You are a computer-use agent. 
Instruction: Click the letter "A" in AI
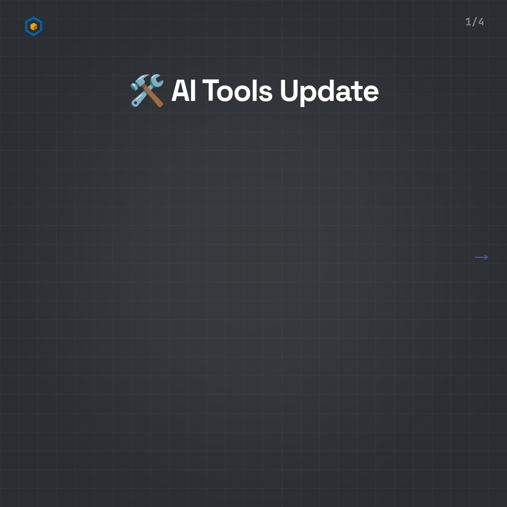(181, 91)
